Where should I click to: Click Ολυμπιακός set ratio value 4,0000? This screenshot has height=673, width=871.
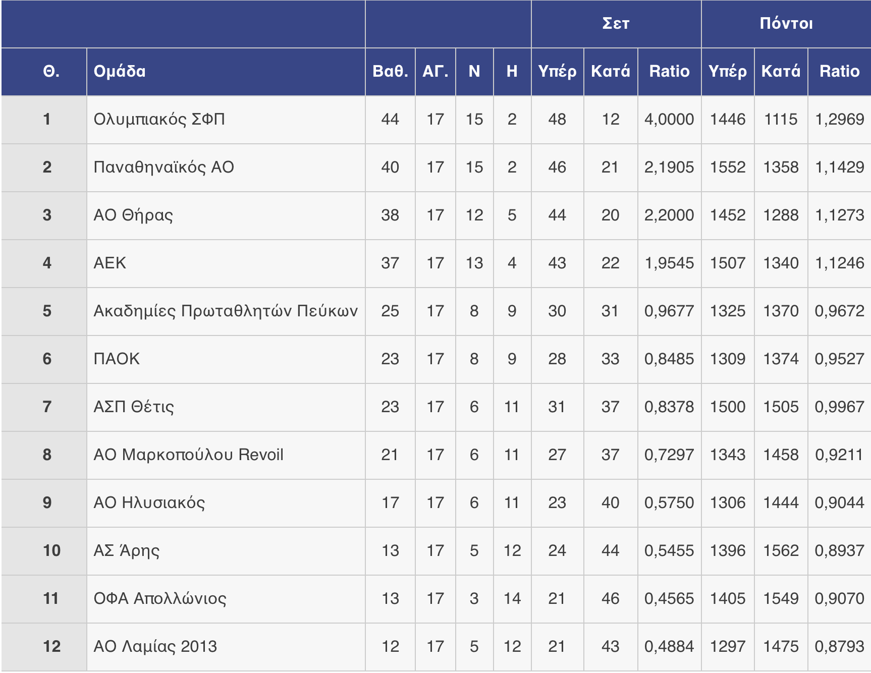pyautogui.click(x=669, y=120)
